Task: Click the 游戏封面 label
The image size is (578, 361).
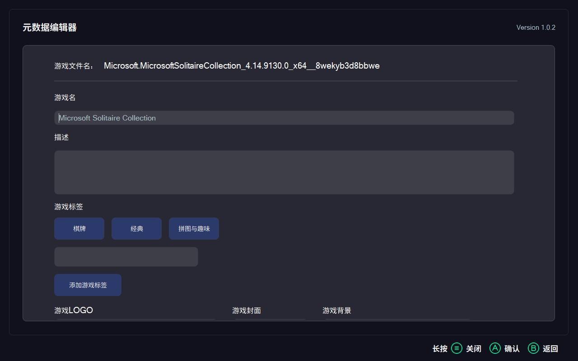Action: [x=247, y=310]
